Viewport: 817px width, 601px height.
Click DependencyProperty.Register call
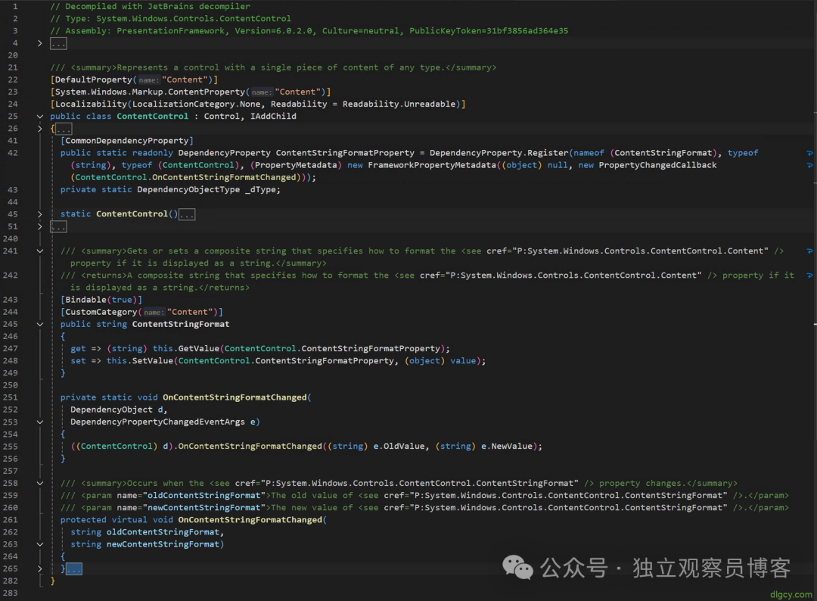coord(499,153)
